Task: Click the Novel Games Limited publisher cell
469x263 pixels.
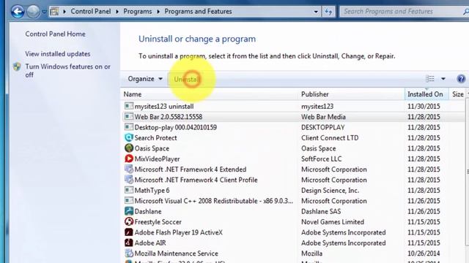Action: click(333, 222)
